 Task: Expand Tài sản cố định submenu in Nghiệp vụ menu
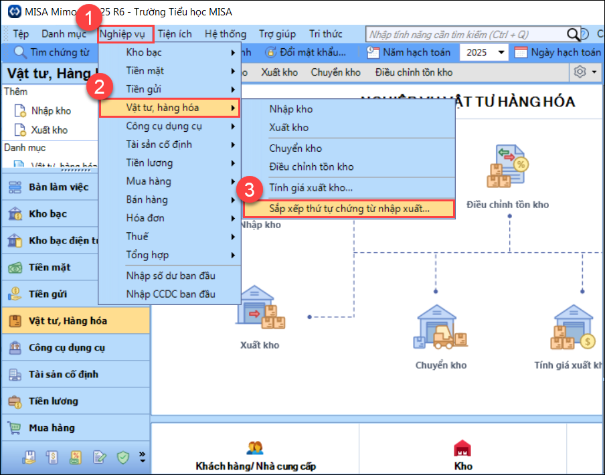(169, 145)
